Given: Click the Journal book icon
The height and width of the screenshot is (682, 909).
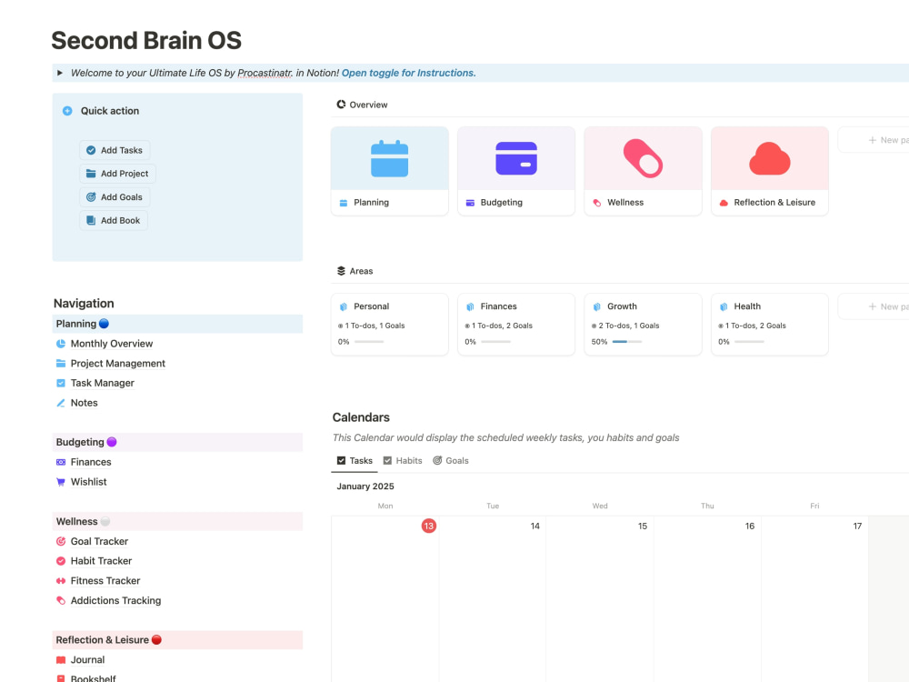Looking at the screenshot, I should point(61,660).
